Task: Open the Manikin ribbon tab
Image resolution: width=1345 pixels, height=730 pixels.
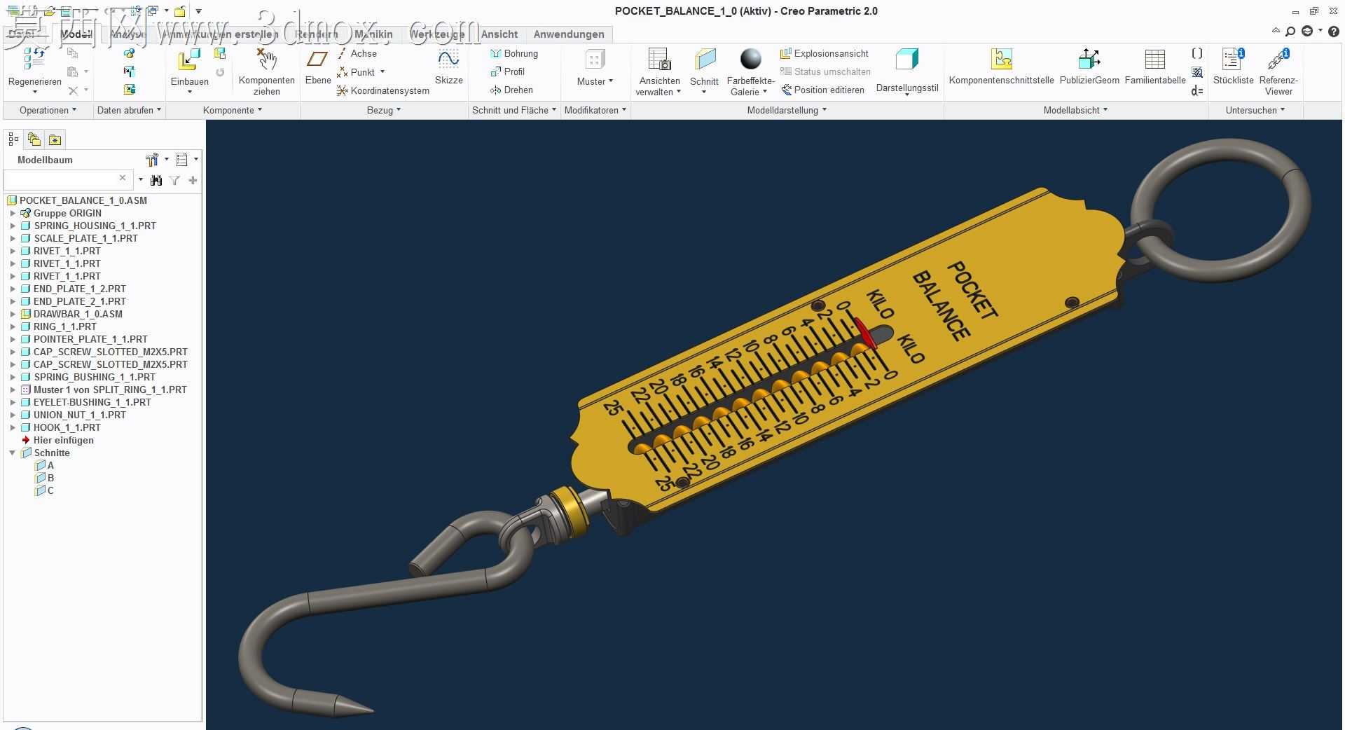Action: tap(373, 34)
